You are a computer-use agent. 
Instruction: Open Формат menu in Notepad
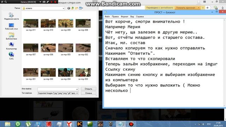125,17
